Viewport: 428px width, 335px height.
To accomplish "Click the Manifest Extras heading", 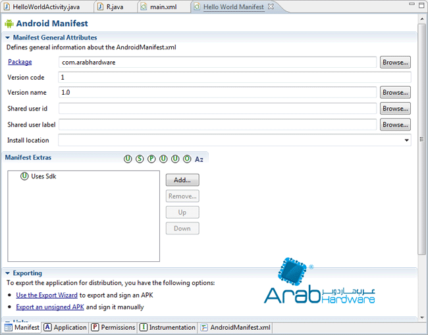I will (x=28, y=157).
